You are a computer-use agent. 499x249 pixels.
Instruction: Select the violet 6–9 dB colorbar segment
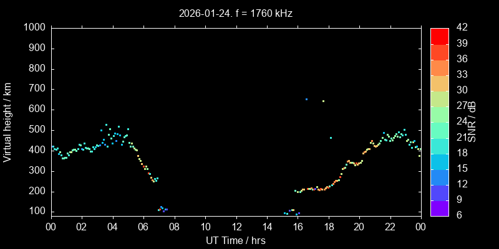tap(440, 209)
